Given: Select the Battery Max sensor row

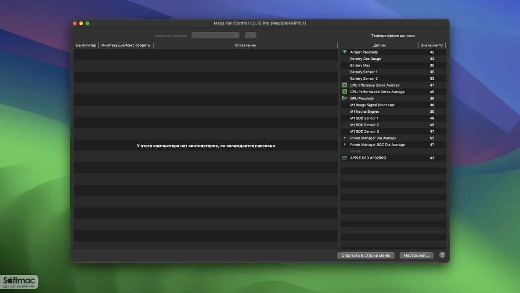Looking at the screenshot, I should point(393,65).
